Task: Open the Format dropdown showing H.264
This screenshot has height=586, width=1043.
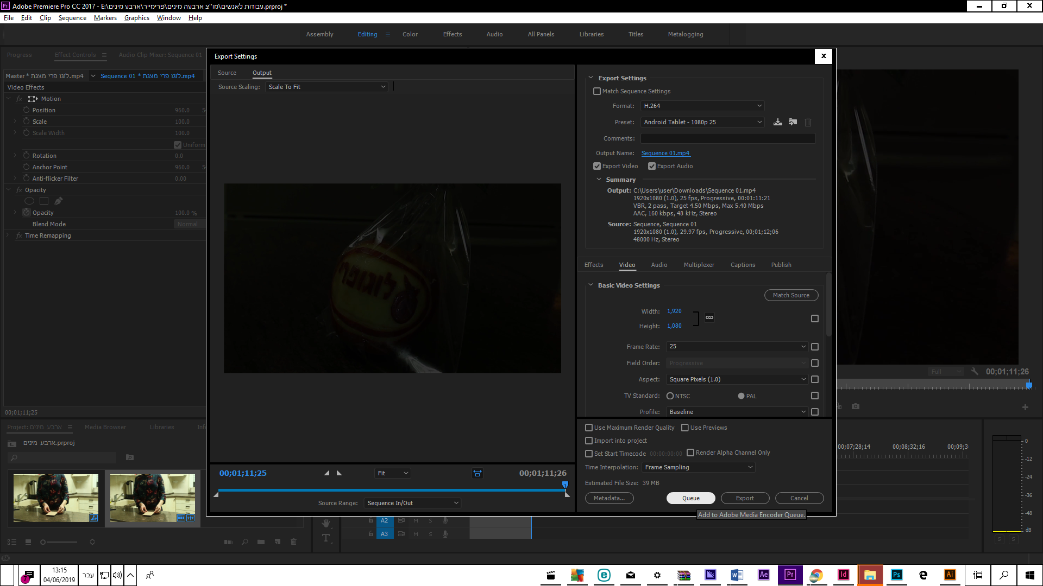Action: click(702, 106)
